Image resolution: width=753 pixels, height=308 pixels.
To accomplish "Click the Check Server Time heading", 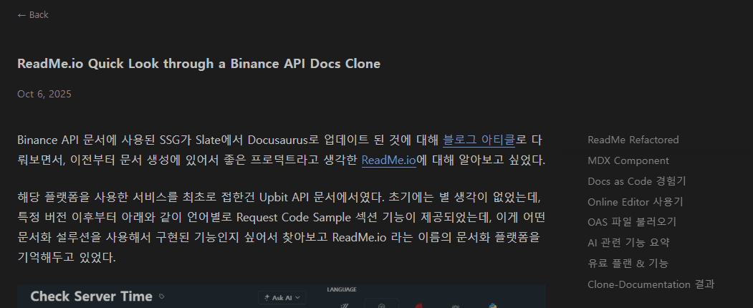I will click(x=91, y=297).
